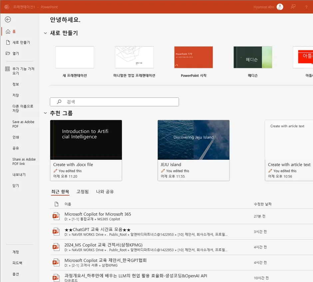The height and width of the screenshot is (282, 313).
Task: Click the PowerPoint logo in title bar
Action: tap(7, 7)
